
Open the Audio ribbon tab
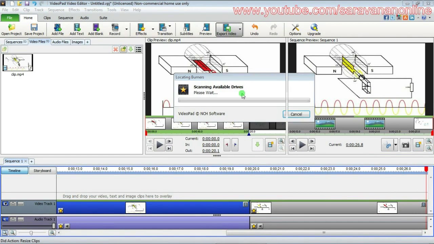pos(84,18)
